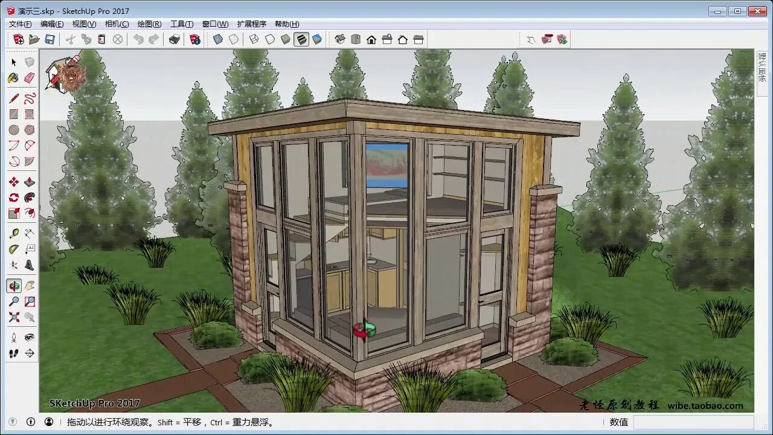This screenshot has height=435, width=773.
Task: Save the 演示三.skp model
Action: click(50, 39)
